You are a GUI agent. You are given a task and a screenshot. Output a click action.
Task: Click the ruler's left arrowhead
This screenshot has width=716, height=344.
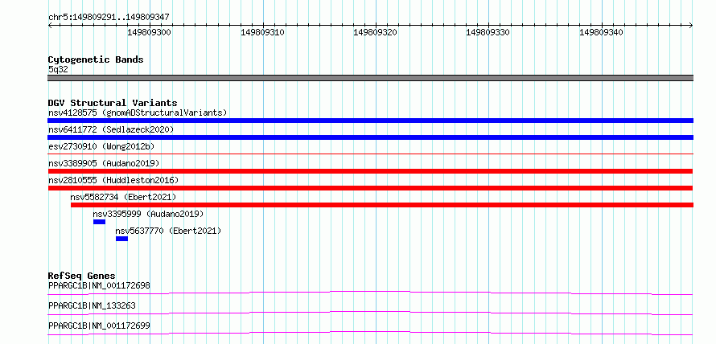[x=50, y=26]
